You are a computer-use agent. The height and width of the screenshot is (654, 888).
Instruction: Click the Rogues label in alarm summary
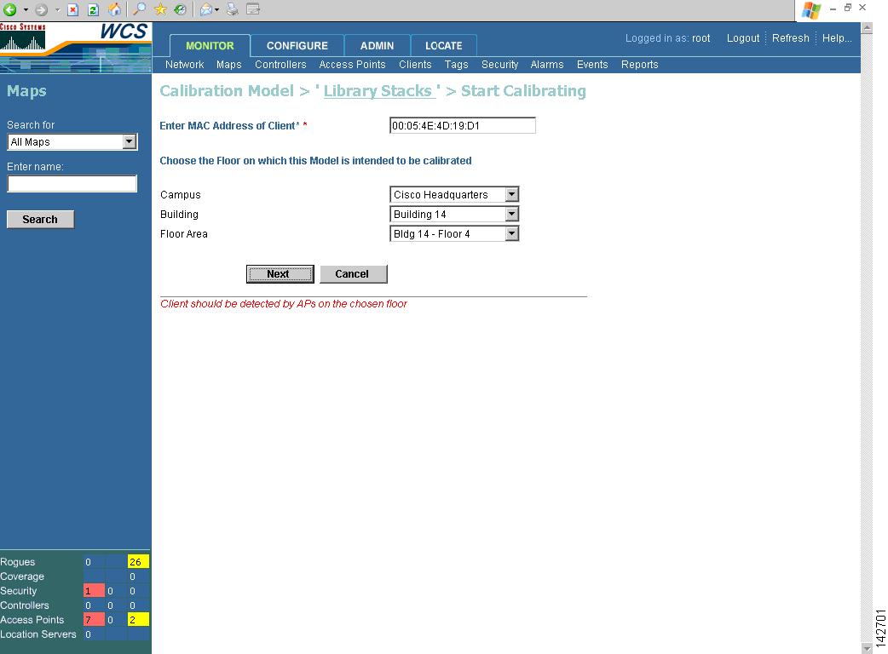click(x=18, y=562)
